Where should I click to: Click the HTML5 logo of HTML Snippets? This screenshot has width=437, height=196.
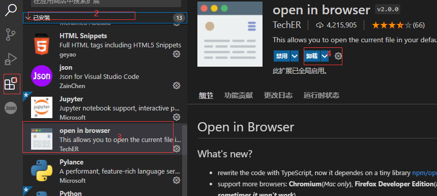tap(42, 44)
